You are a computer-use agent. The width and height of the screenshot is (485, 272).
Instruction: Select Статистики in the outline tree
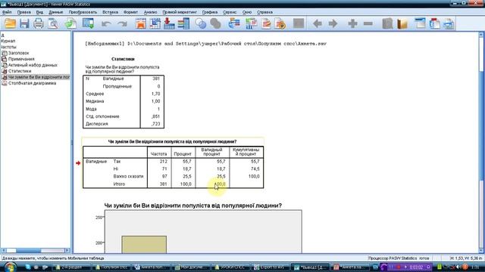[x=20, y=71]
